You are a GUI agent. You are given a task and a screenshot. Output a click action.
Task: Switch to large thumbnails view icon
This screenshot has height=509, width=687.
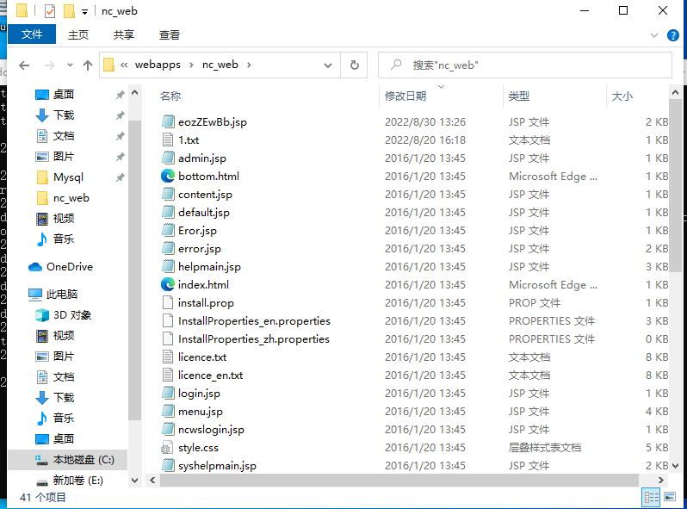(x=670, y=497)
